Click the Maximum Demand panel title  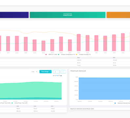(x=78, y=71)
